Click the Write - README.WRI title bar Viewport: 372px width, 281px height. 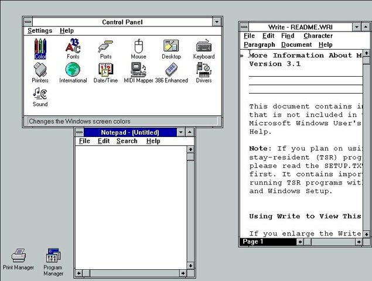click(301, 27)
